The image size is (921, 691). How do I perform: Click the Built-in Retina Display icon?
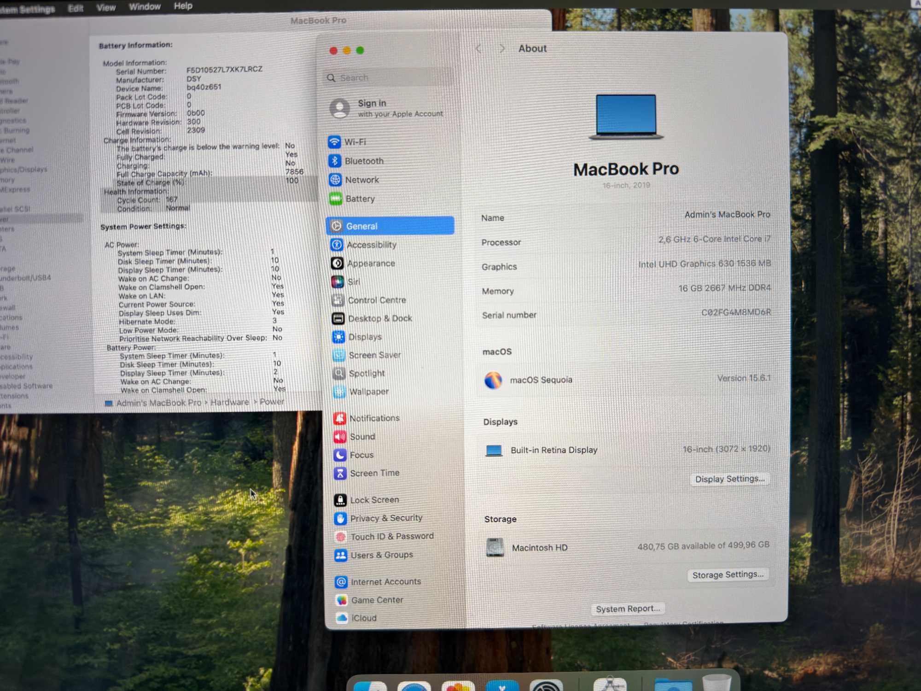(x=494, y=451)
